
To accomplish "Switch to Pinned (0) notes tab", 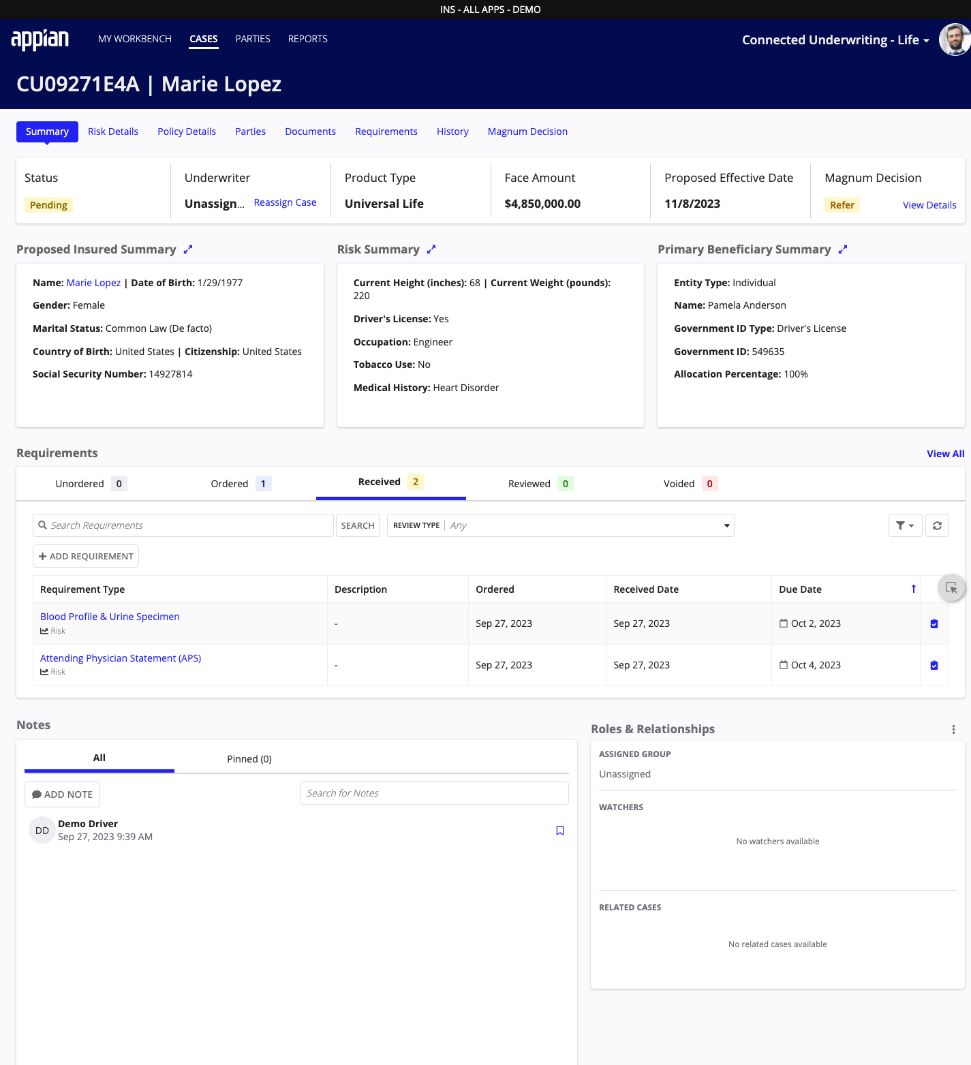I will [249, 759].
